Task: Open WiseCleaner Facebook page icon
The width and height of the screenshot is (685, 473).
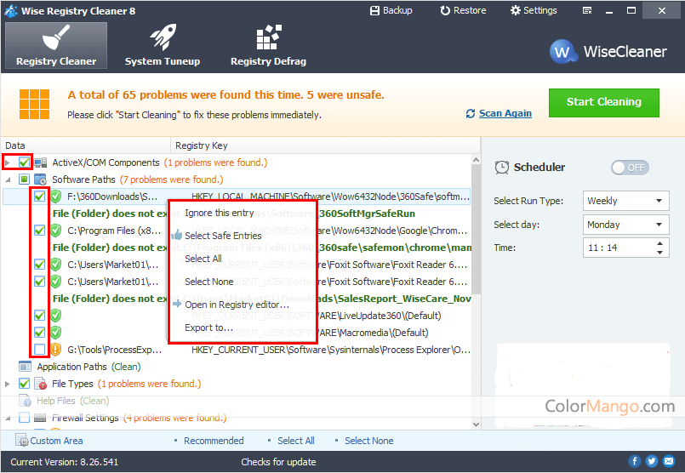Action: pyautogui.click(x=635, y=461)
